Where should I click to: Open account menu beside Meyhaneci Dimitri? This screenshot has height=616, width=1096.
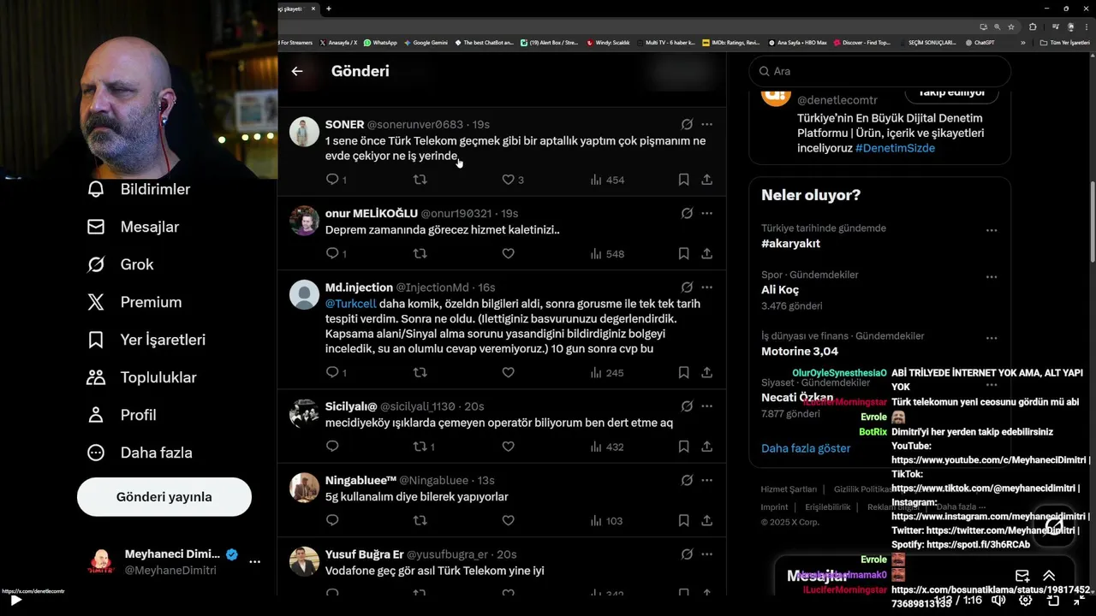click(x=254, y=561)
